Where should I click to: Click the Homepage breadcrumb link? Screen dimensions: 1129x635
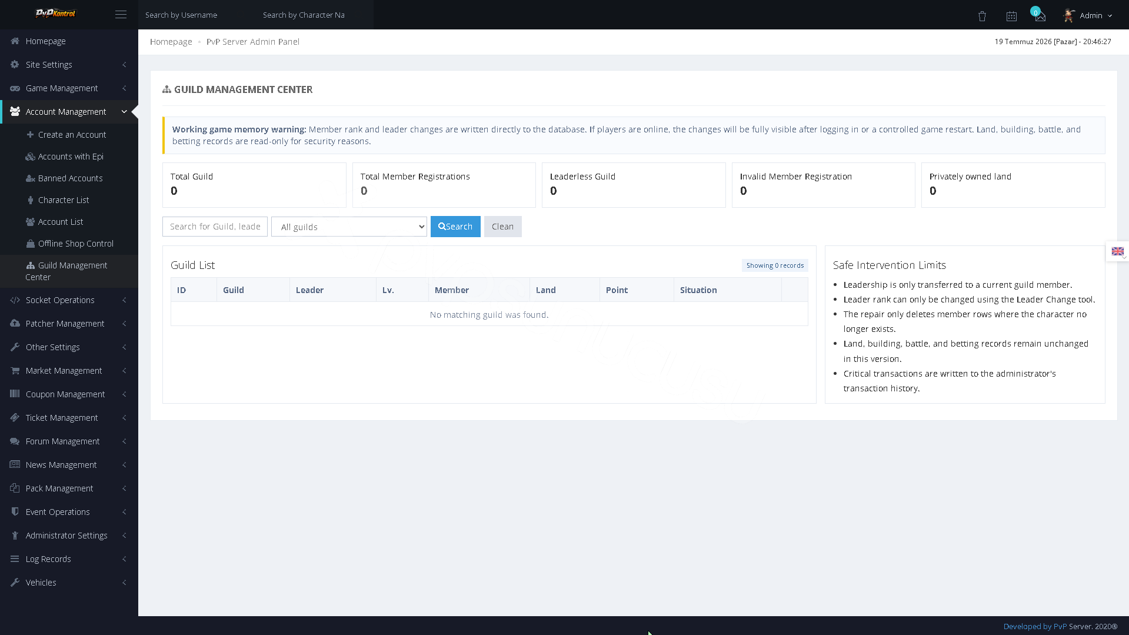point(171,42)
